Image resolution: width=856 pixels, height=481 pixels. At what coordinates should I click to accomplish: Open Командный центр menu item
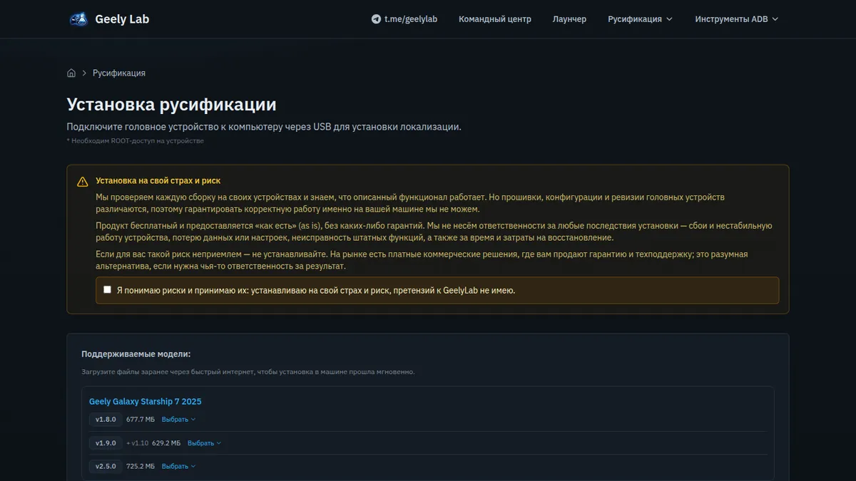point(495,19)
